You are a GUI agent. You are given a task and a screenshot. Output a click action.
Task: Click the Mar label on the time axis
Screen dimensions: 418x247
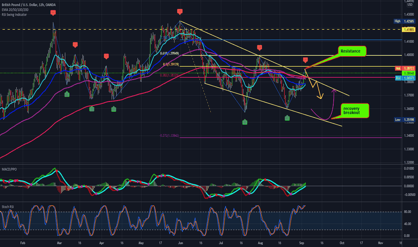pyautogui.click(x=59, y=243)
